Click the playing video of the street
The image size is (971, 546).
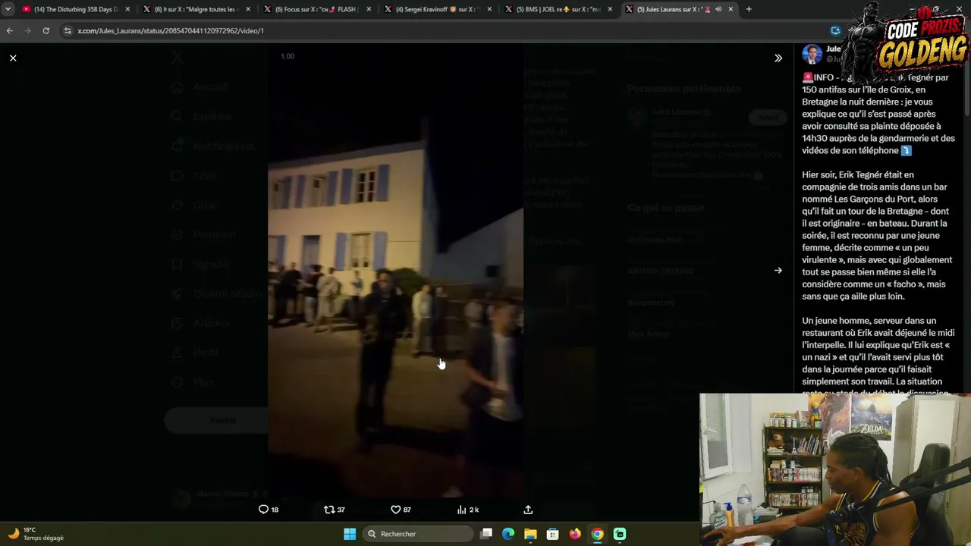(395, 271)
